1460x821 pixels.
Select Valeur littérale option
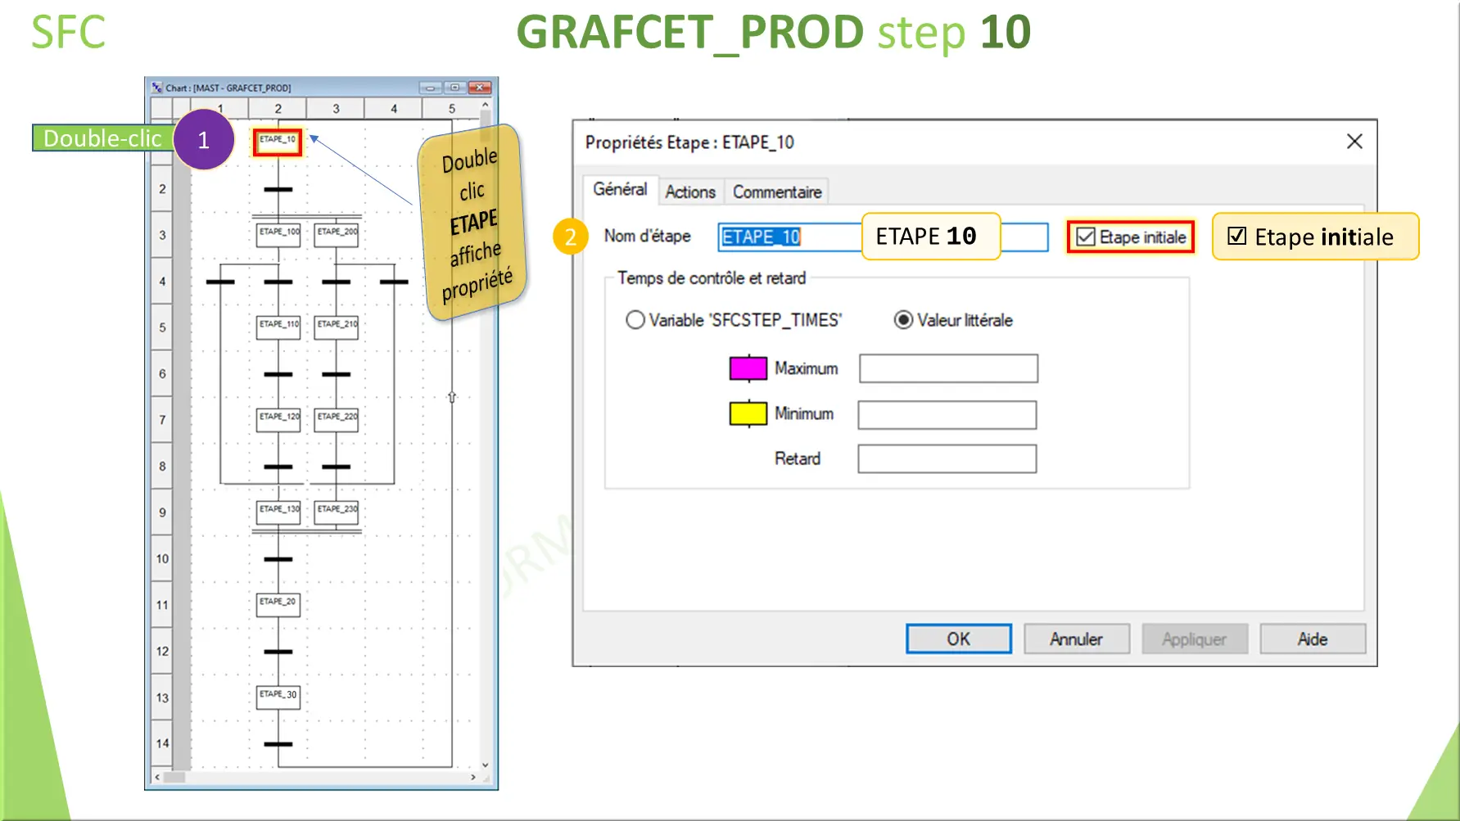tap(904, 320)
